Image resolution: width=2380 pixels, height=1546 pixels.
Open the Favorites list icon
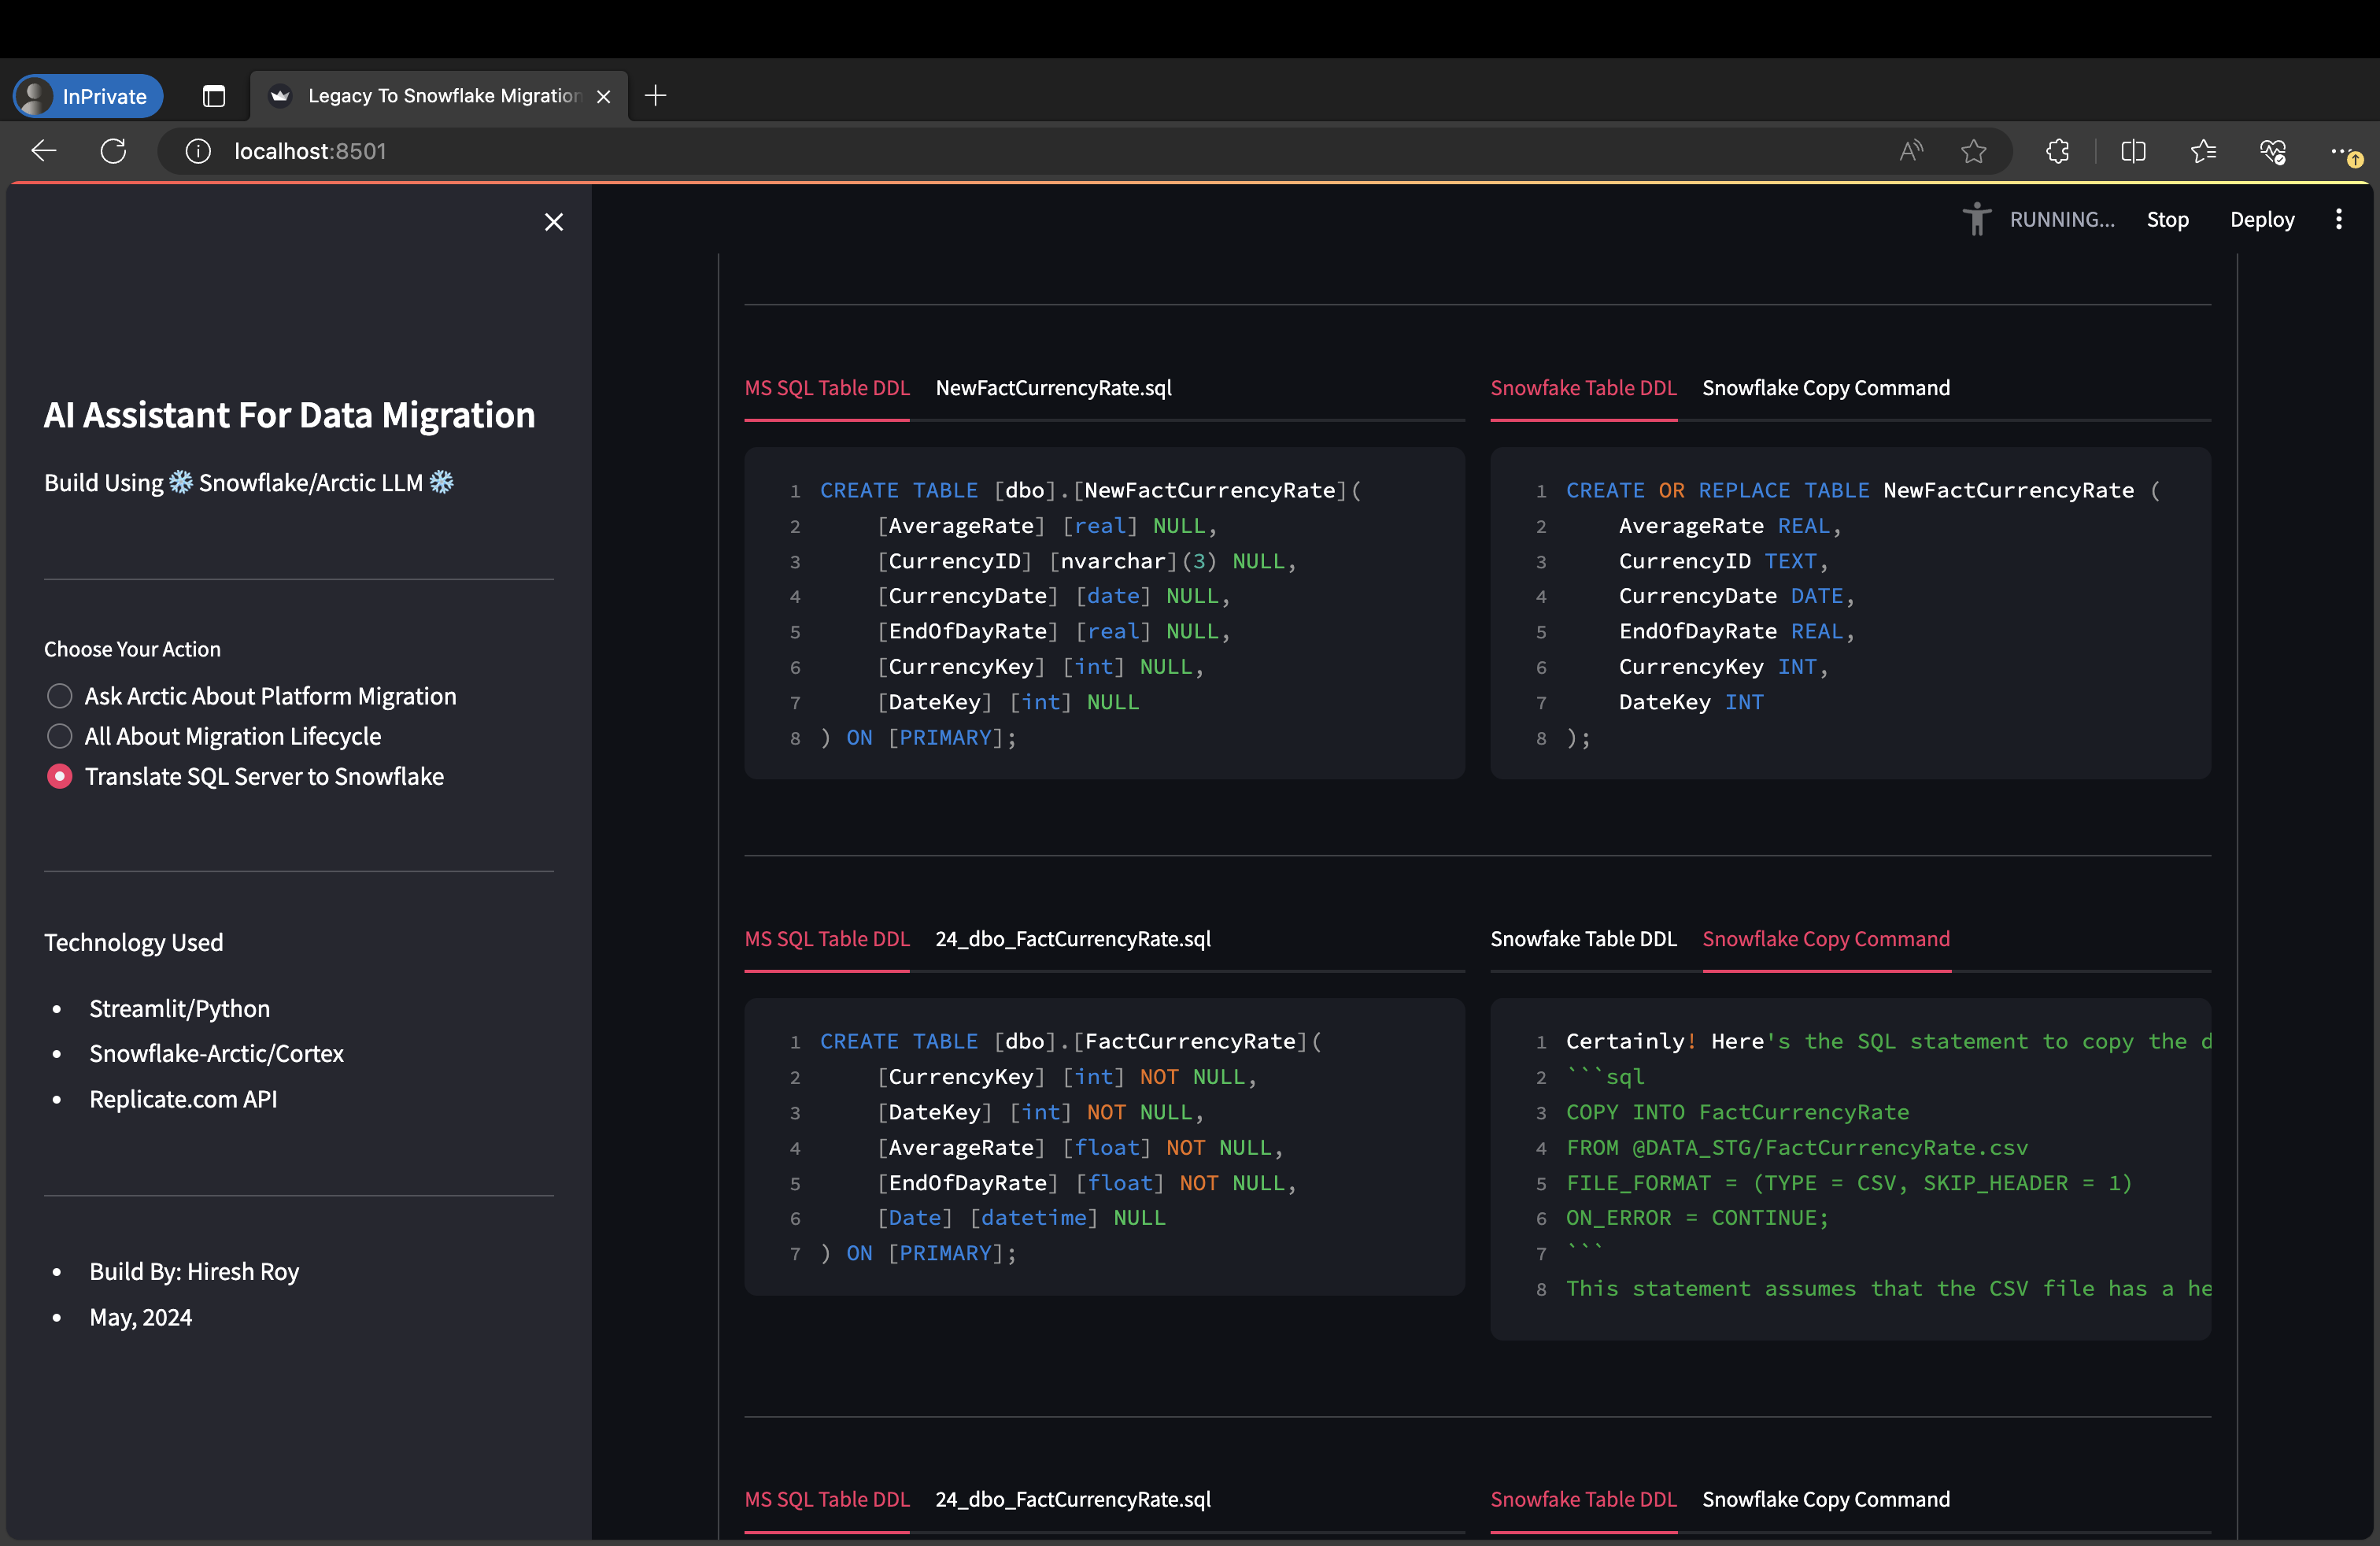tap(2203, 151)
